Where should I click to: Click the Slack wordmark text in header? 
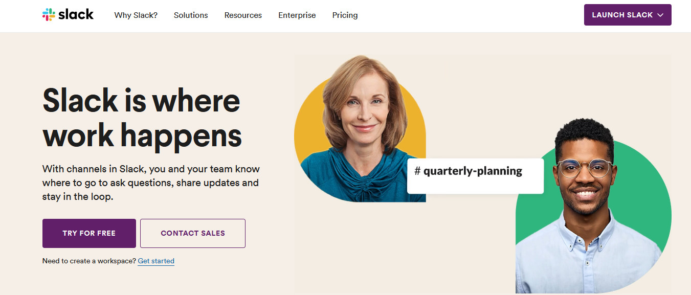point(76,15)
